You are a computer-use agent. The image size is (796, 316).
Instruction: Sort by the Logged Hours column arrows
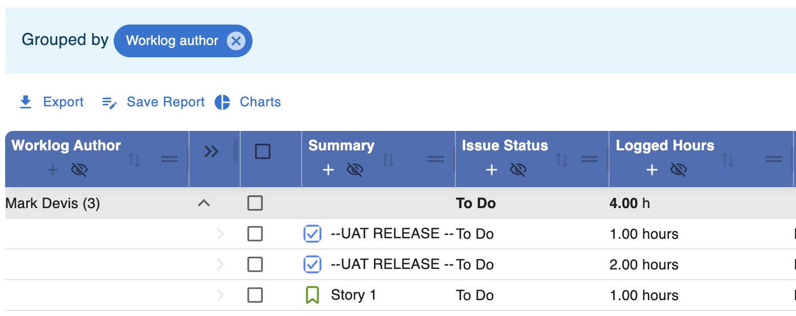[x=728, y=160]
